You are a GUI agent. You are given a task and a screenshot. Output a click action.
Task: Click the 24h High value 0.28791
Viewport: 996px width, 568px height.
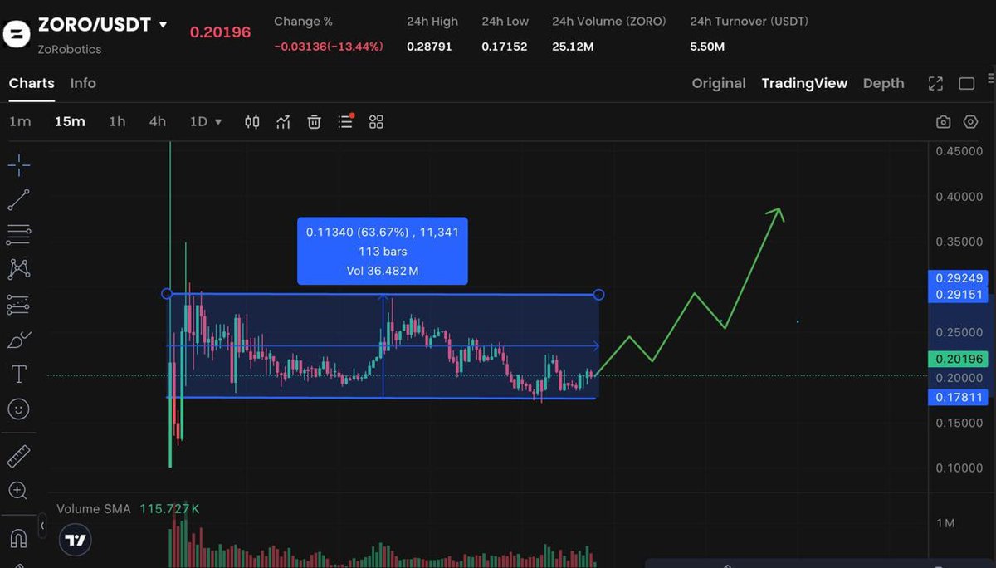[x=429, y=47]
